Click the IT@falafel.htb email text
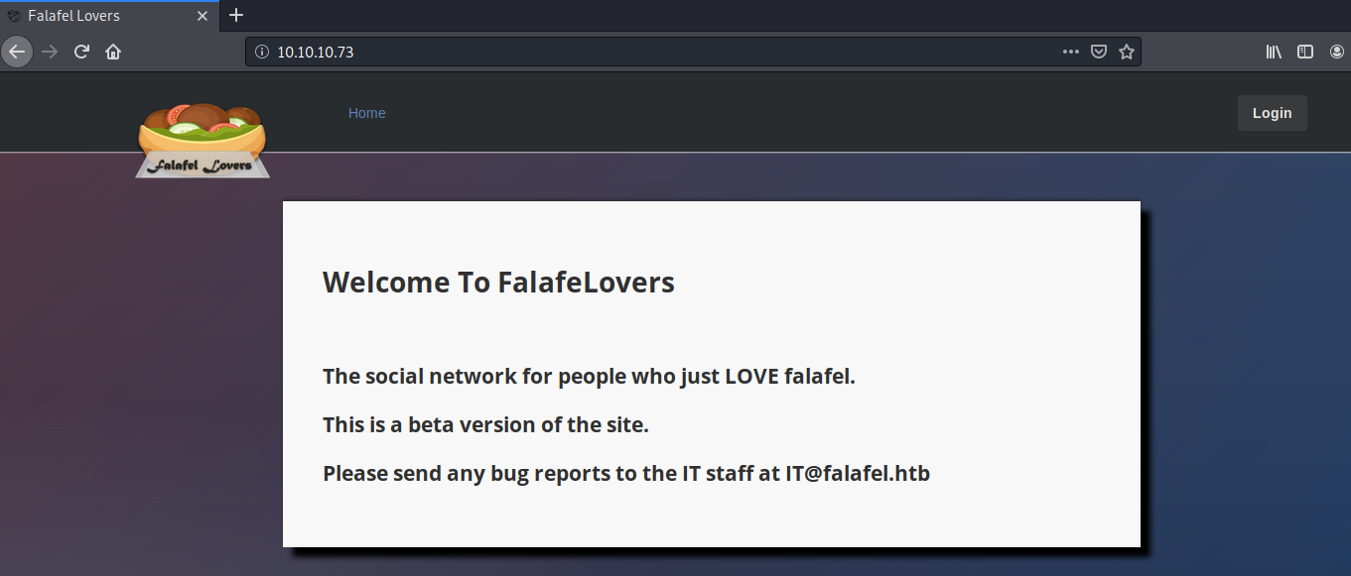1351x576 pixels. click(x=858, y=474)
